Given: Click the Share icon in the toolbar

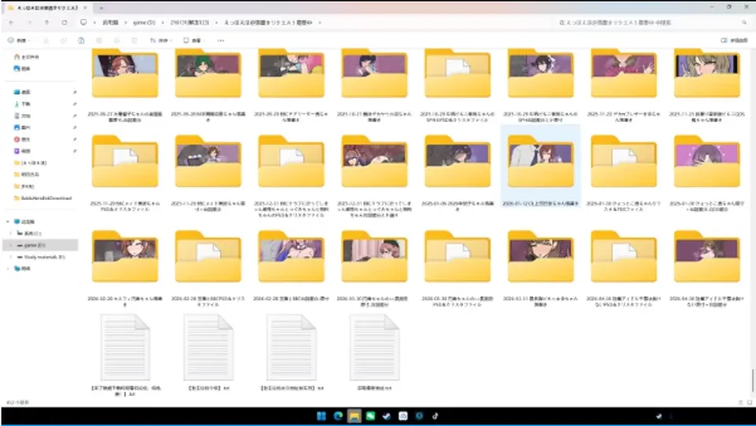Looking at the screenshot, I should click(x=117, y=40).
